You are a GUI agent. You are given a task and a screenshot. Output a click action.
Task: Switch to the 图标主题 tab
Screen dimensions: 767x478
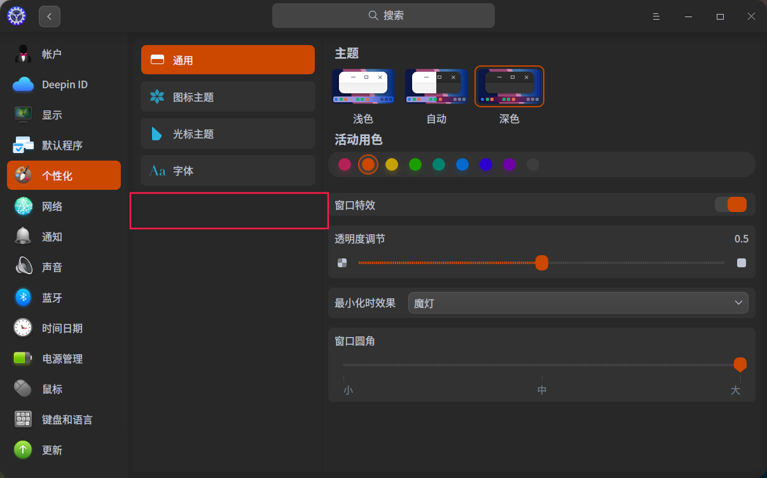pos(228,97)
